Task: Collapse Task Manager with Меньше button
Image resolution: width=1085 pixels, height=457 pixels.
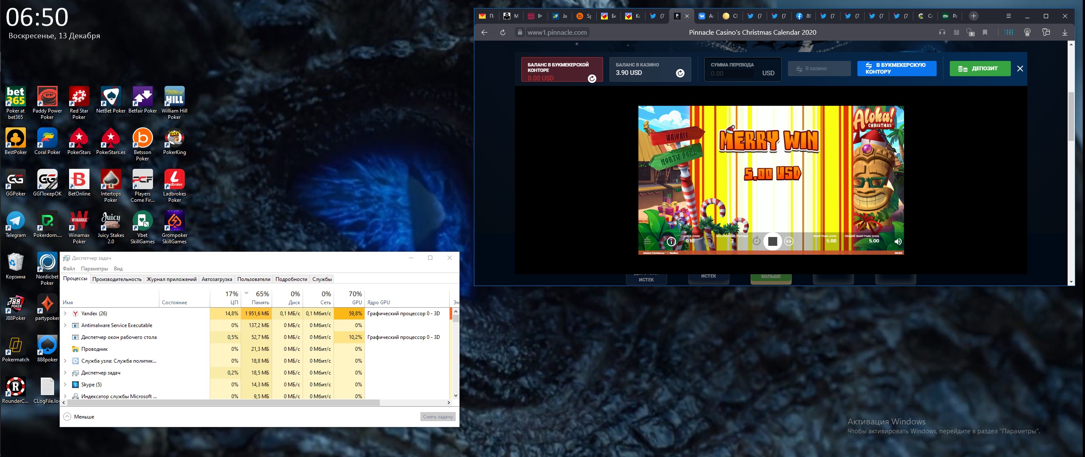Action: pyautogui.click(x=79, y=417)
